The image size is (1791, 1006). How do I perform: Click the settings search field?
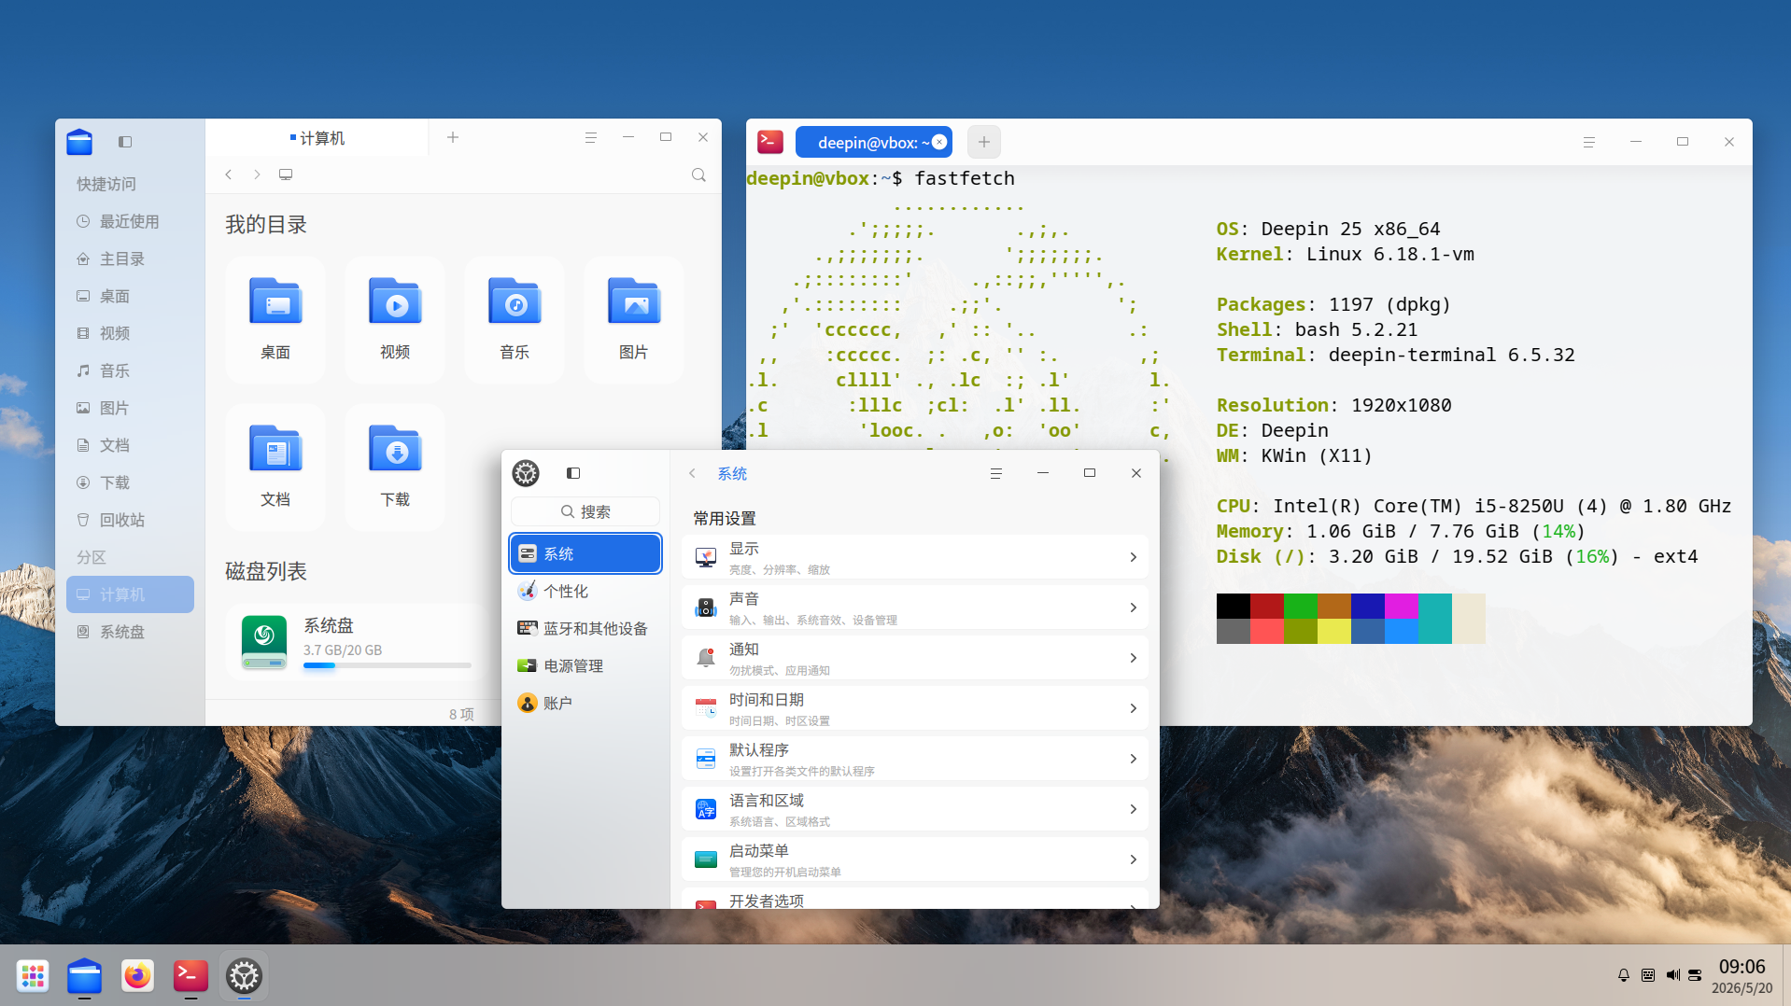point(585,511)
